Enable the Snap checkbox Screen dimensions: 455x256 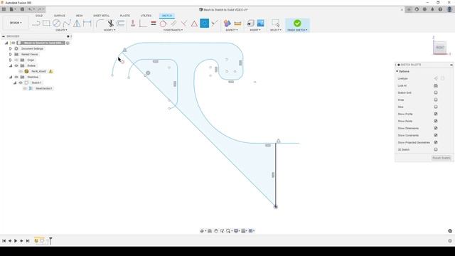tap(436, 100)
